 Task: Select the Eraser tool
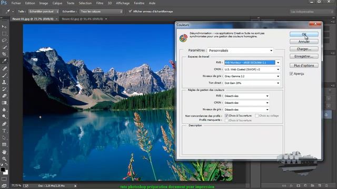pyautogui.click(x=4, y=96)
